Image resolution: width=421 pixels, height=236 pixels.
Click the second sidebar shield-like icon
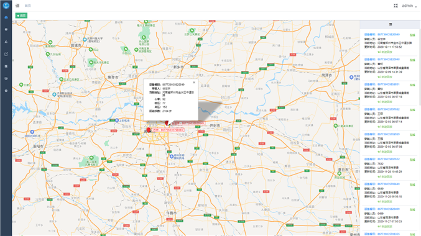[6, 30]
